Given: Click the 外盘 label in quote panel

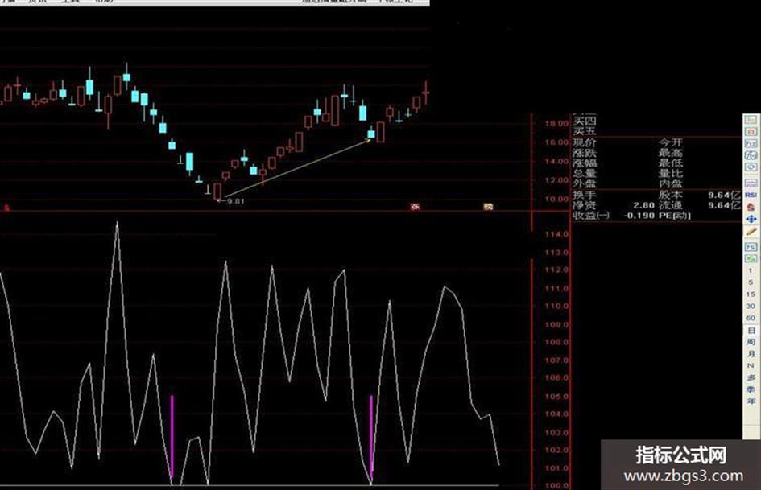Looking at the screenshot, I should 585,184.
